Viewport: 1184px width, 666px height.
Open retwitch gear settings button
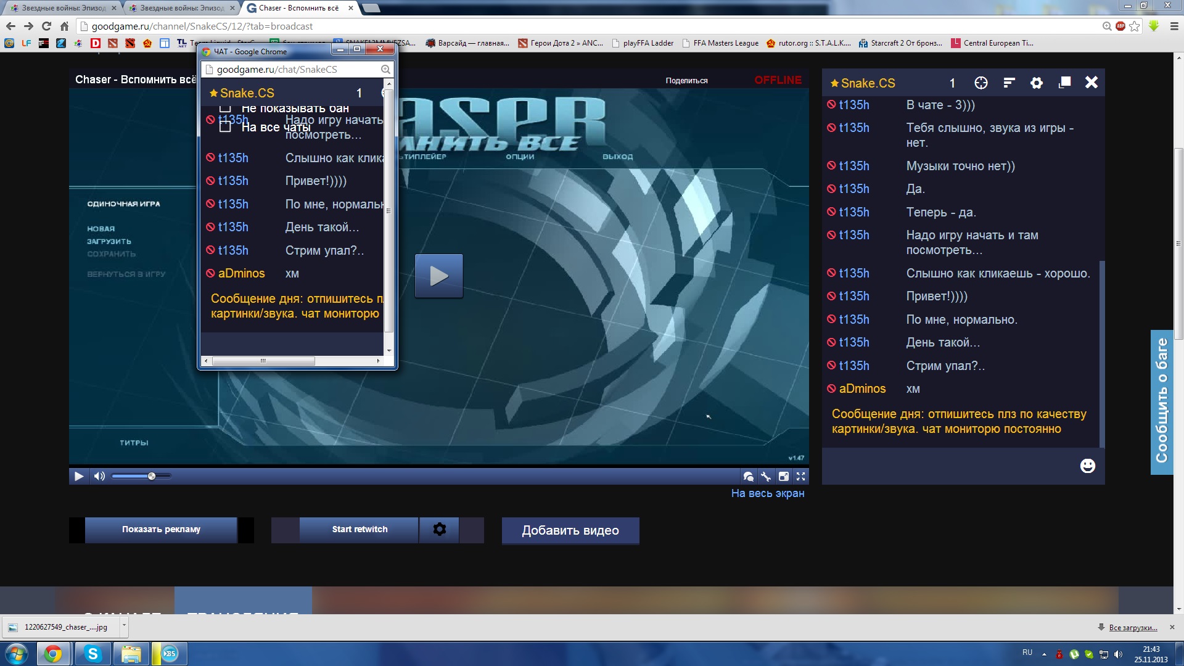point(439,530)
